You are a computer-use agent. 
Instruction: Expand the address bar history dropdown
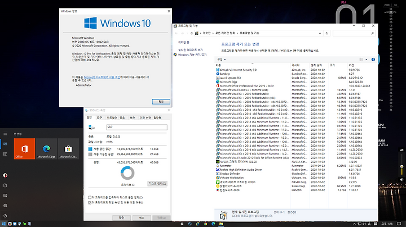pos(320,33)
